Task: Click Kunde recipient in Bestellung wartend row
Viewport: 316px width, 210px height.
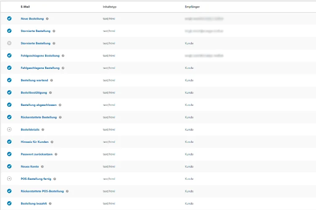Action: pos(189,80)
